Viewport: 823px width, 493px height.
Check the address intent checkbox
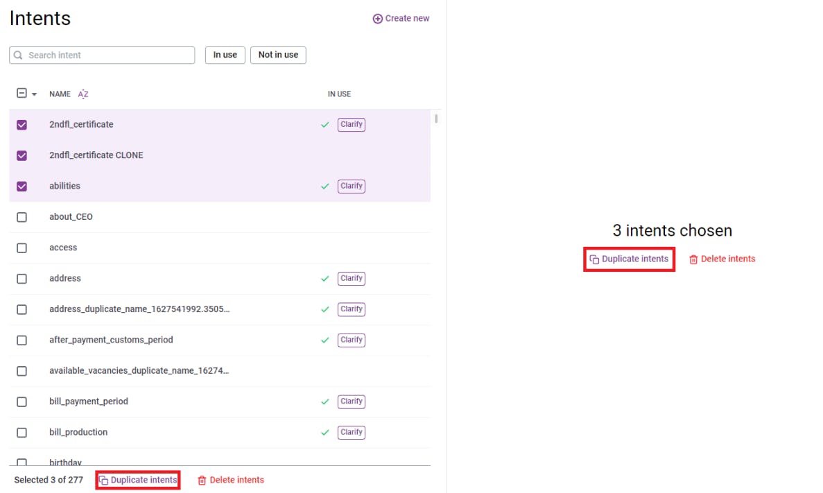pos(21,279)
